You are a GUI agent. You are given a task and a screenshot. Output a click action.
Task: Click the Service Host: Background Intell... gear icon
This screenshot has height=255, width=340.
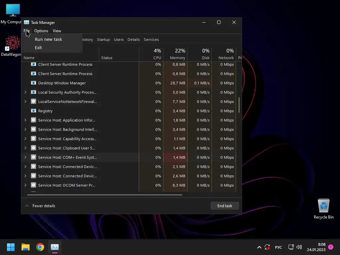[34, 129]
